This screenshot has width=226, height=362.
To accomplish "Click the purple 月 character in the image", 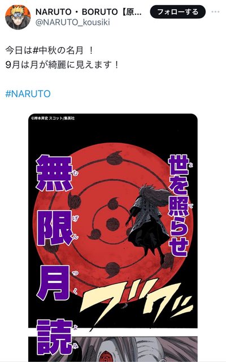I will click(54, 283).
